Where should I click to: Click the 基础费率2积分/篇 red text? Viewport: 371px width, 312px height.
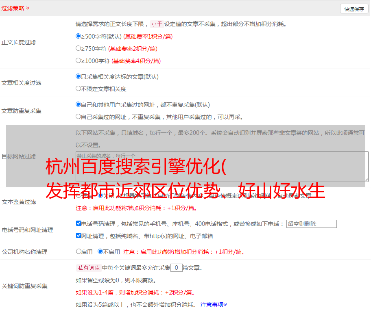(133, 49)
